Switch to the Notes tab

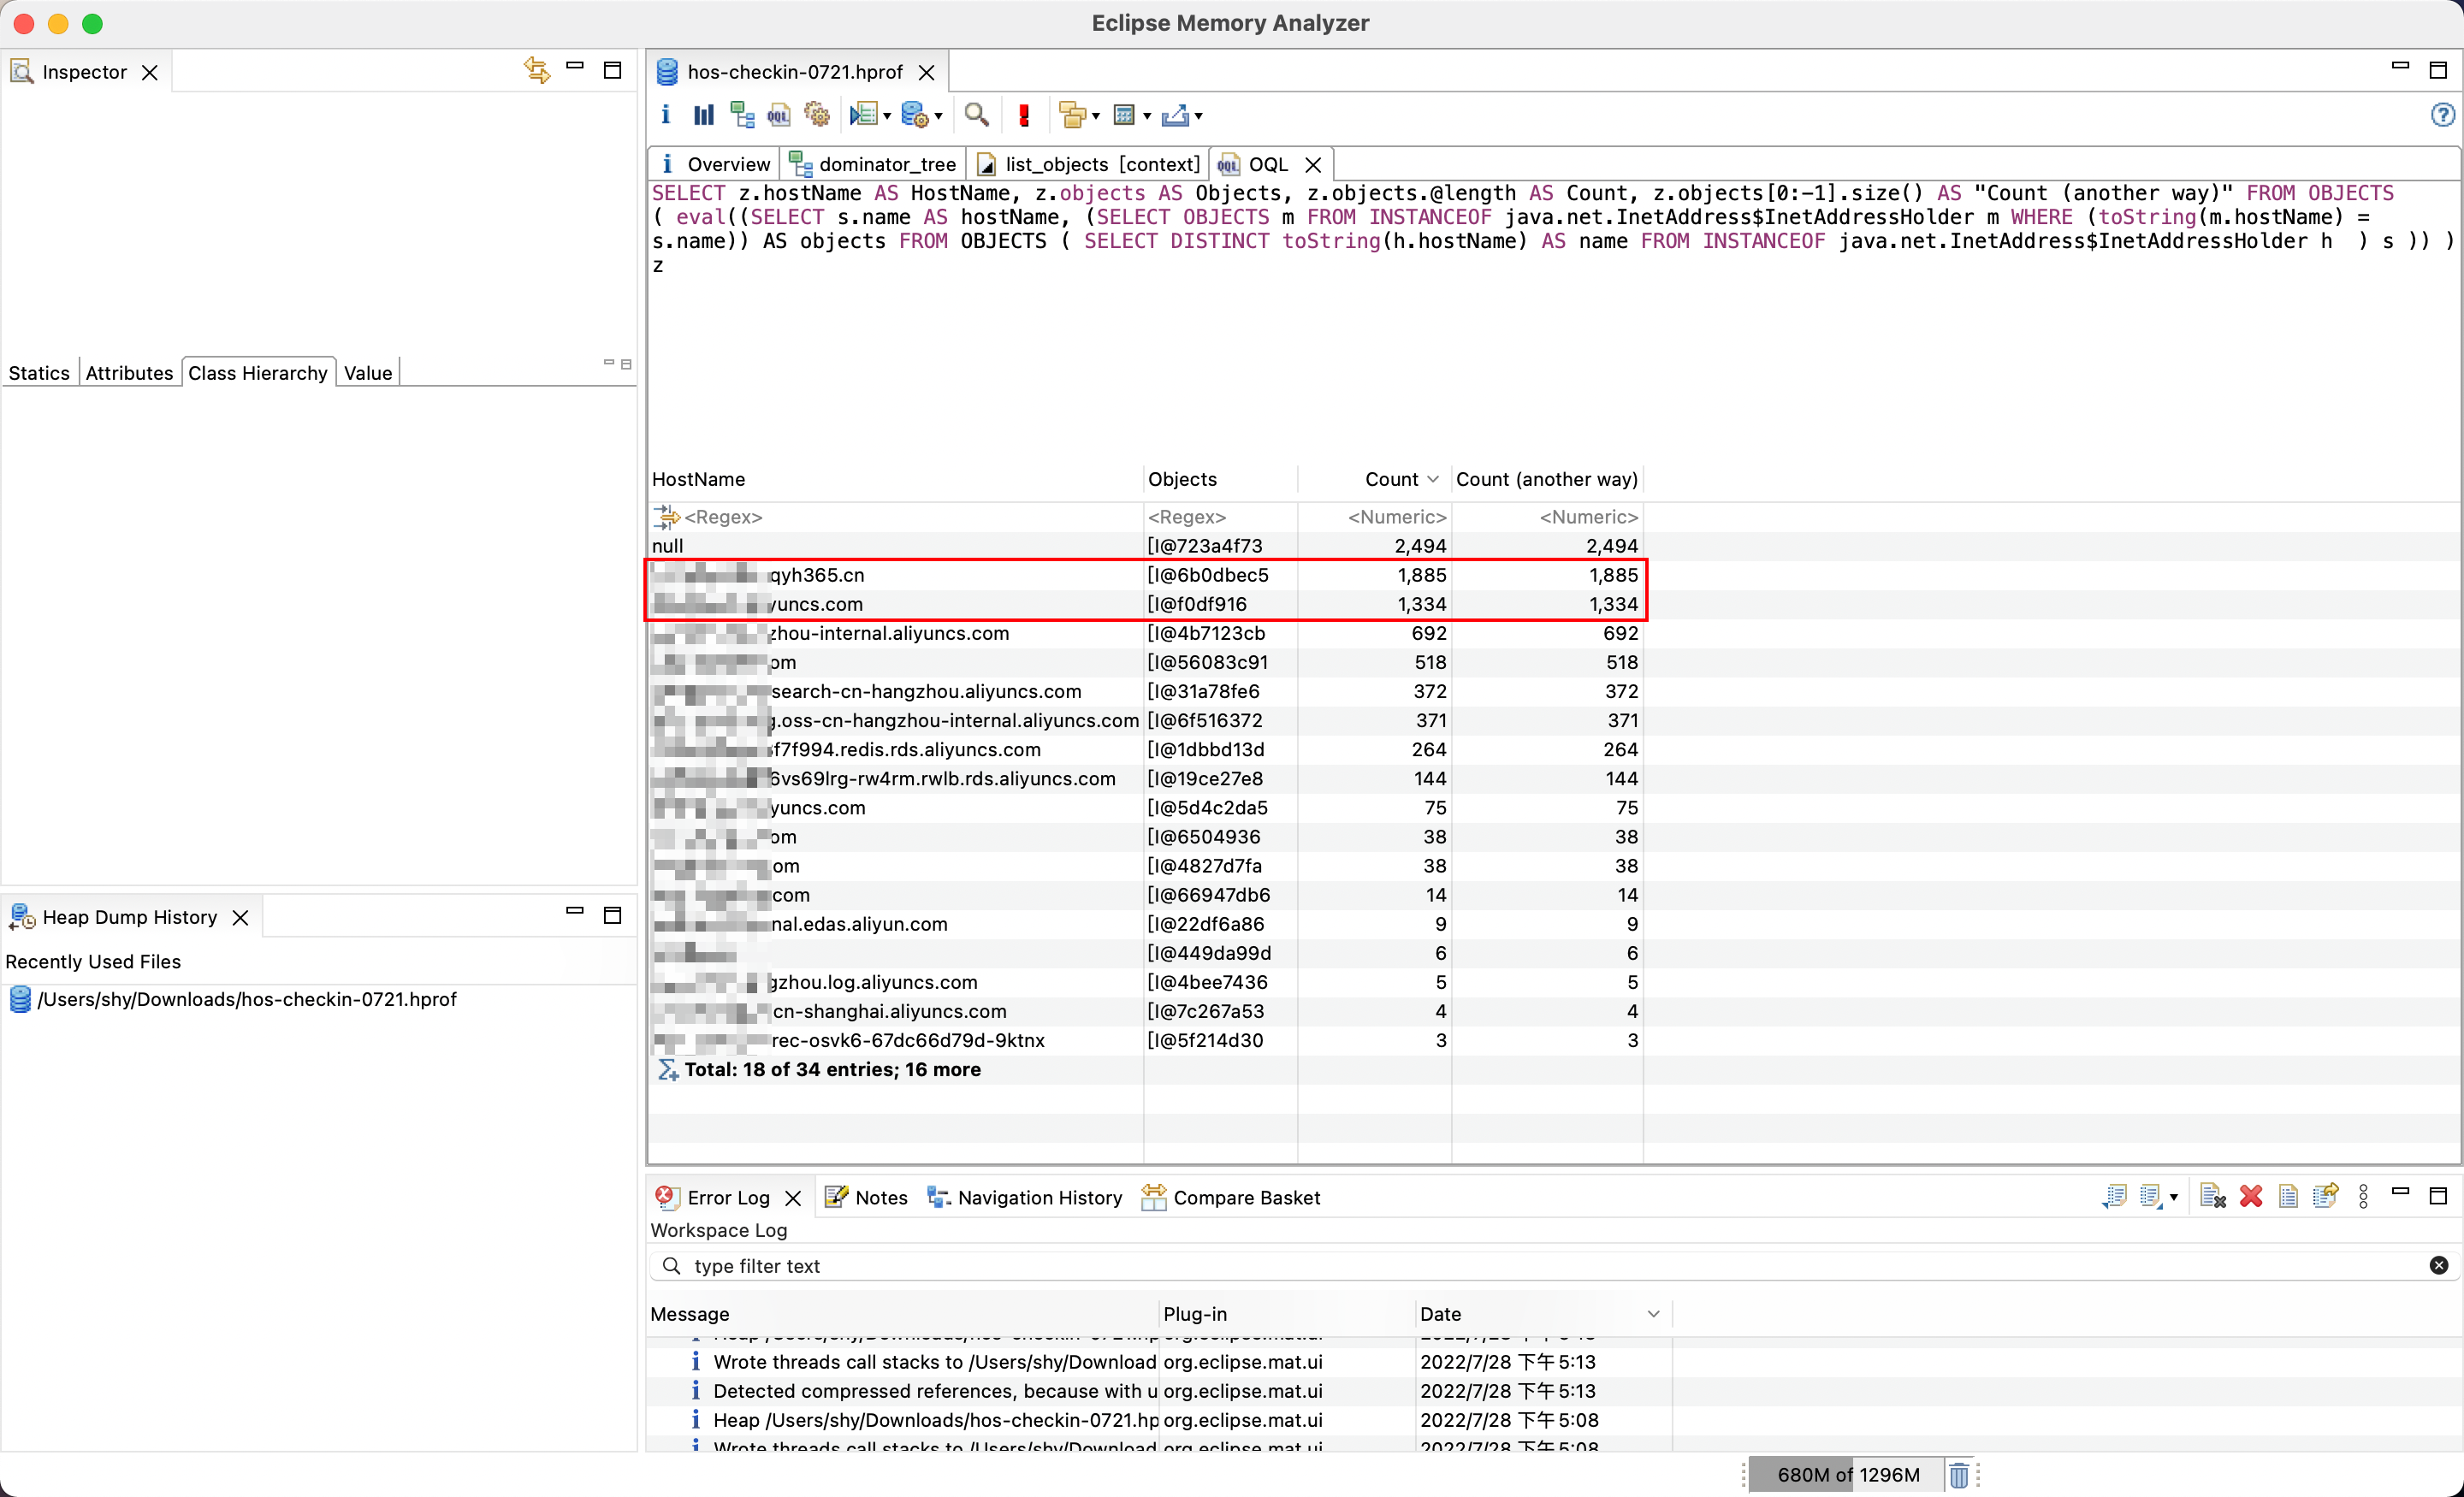coord(879,1197)
